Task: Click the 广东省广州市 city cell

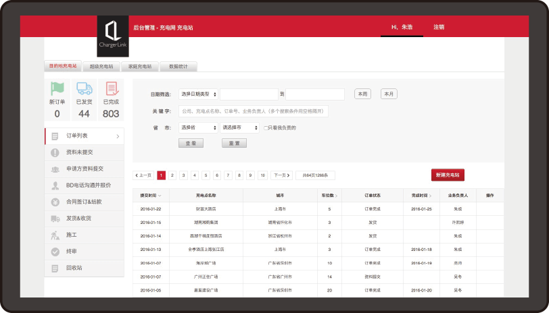Action: click(x=280, y=277)
